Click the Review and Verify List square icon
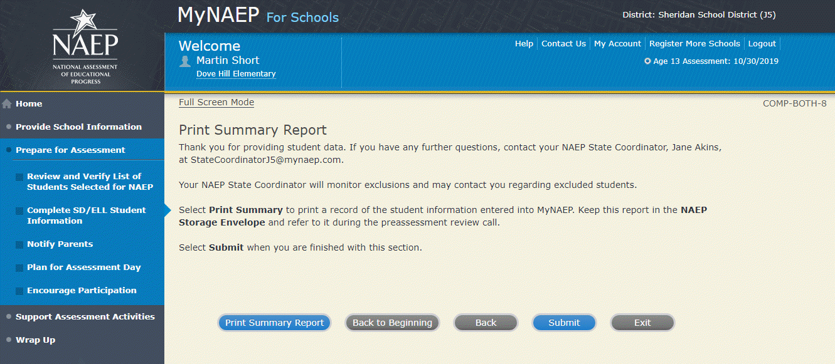This screenshot has width=835, height=364. tap(19, 177)
